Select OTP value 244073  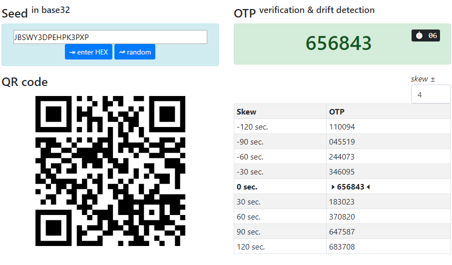[342, 156]
